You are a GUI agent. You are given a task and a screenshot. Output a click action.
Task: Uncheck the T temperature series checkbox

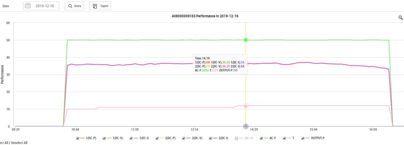(284, 138)
